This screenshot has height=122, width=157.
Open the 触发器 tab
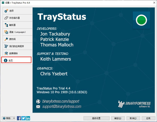[x=18, y=25]
